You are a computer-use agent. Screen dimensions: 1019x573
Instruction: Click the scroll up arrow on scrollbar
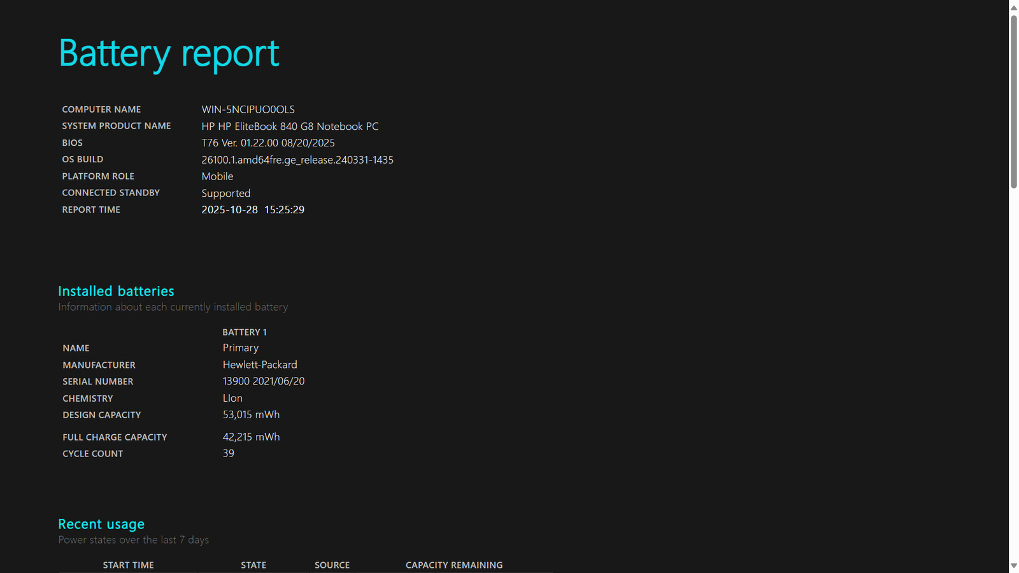[x=1013, y=8]
